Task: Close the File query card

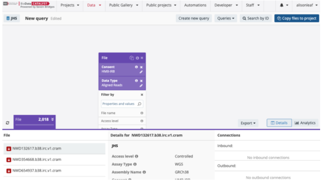Action: pyautogui.click(x=142, y=58)
